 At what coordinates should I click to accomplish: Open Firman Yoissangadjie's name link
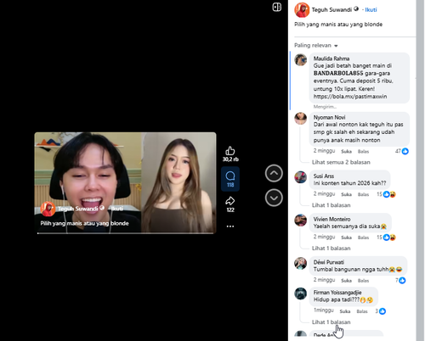(337, 293)
